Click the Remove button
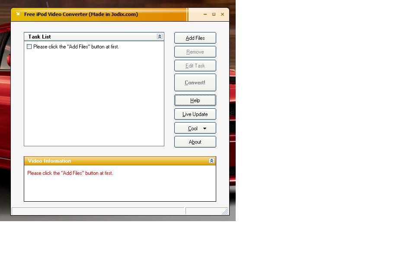The height and width of the screenshot is (277, 416). click(195, 52)
